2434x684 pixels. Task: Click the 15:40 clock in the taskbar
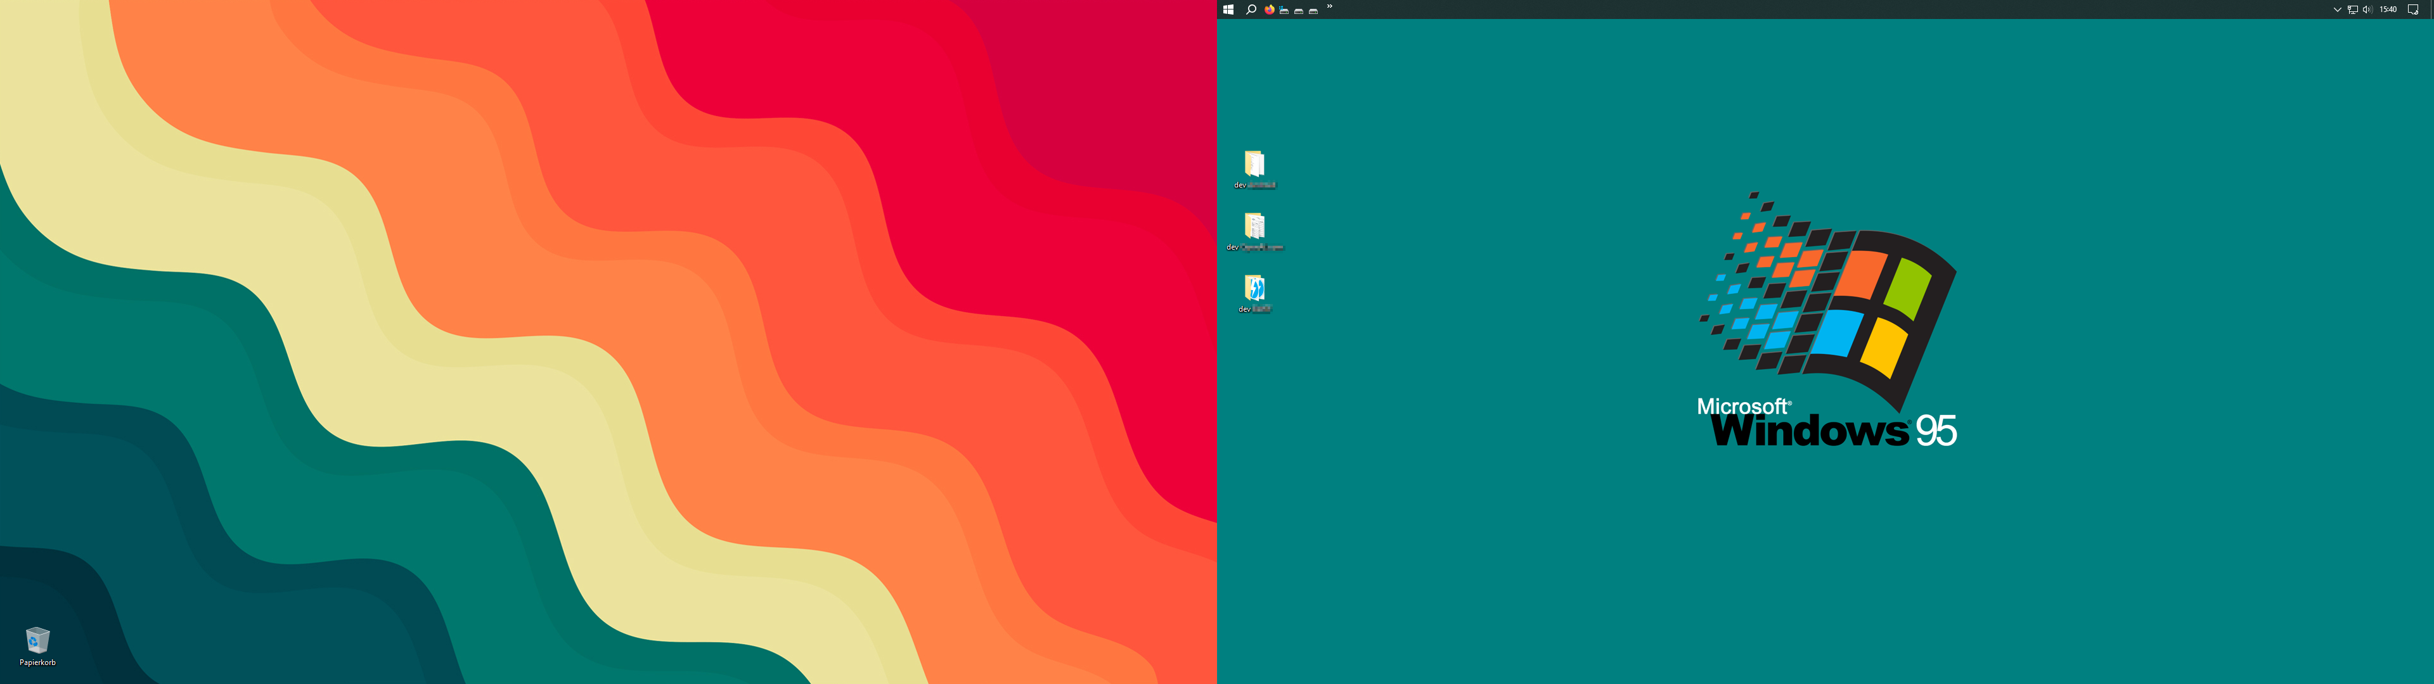pyautogui.click(x=2388, y=9)
